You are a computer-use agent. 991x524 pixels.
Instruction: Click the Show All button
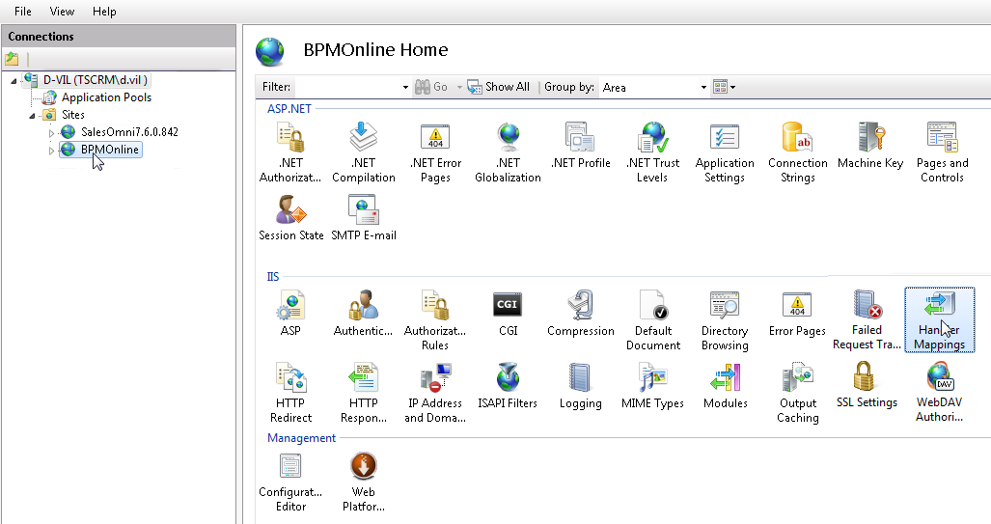pyautogui.click(x=498, y=87)
